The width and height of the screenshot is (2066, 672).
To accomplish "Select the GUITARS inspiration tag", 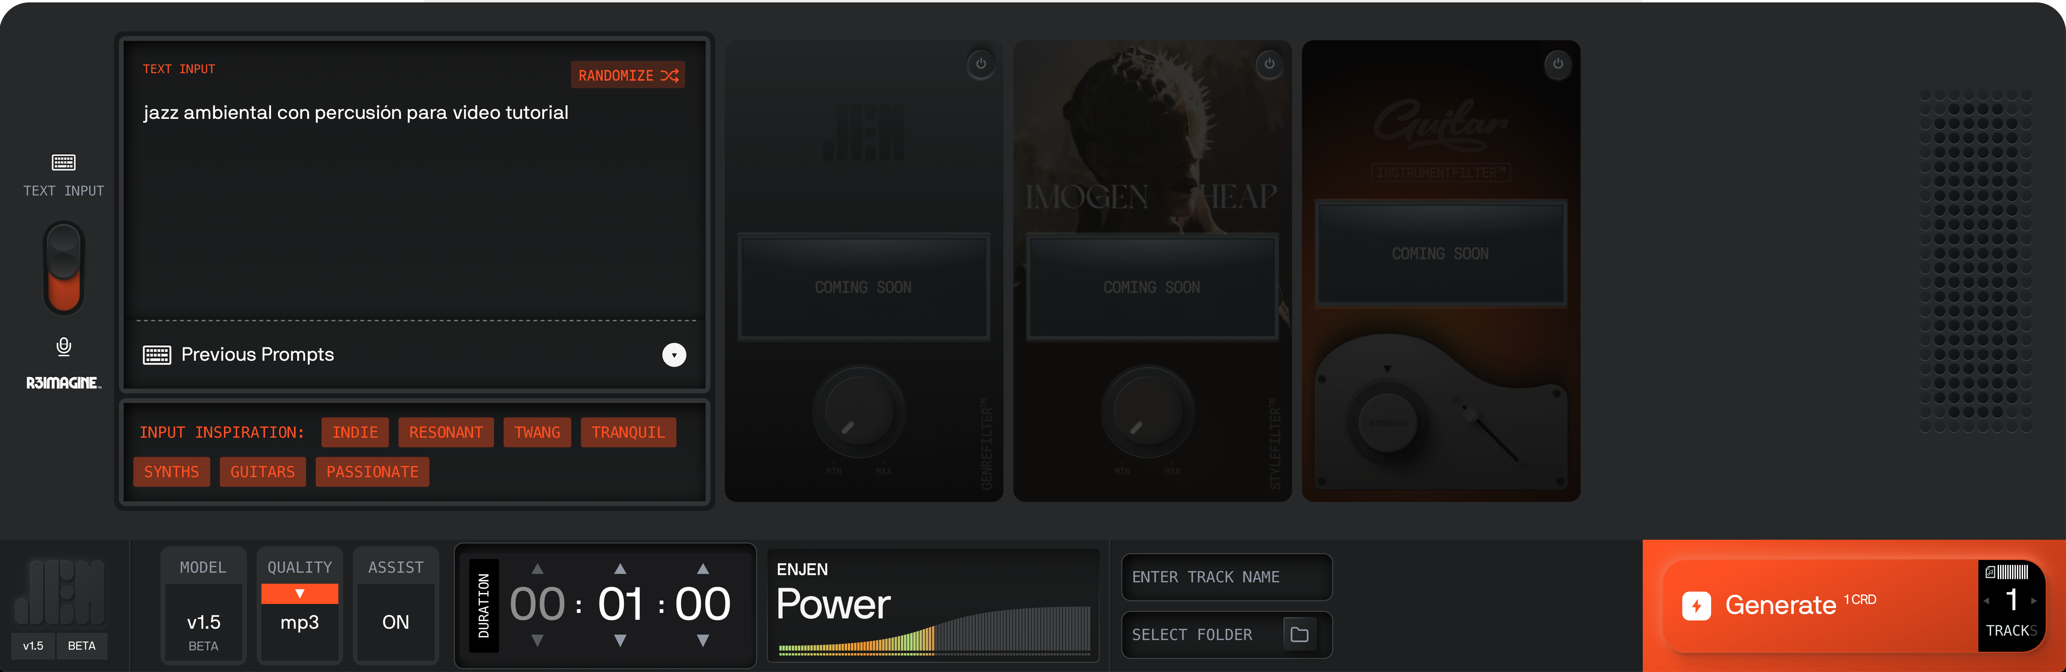I will [262, 471].
